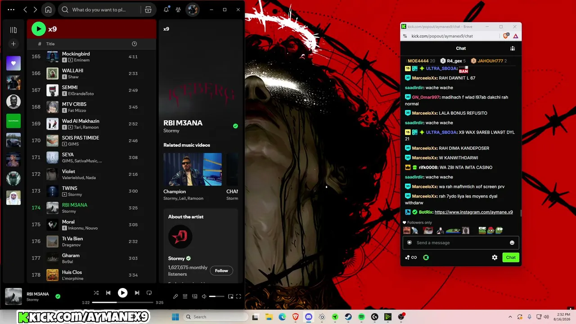Click username MarceeloXx on the RAH DAWNIT L 67 message
This screenshot has width=576, height=324.
[424, 78]
